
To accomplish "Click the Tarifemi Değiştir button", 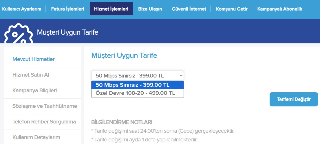I will point(294,99).
